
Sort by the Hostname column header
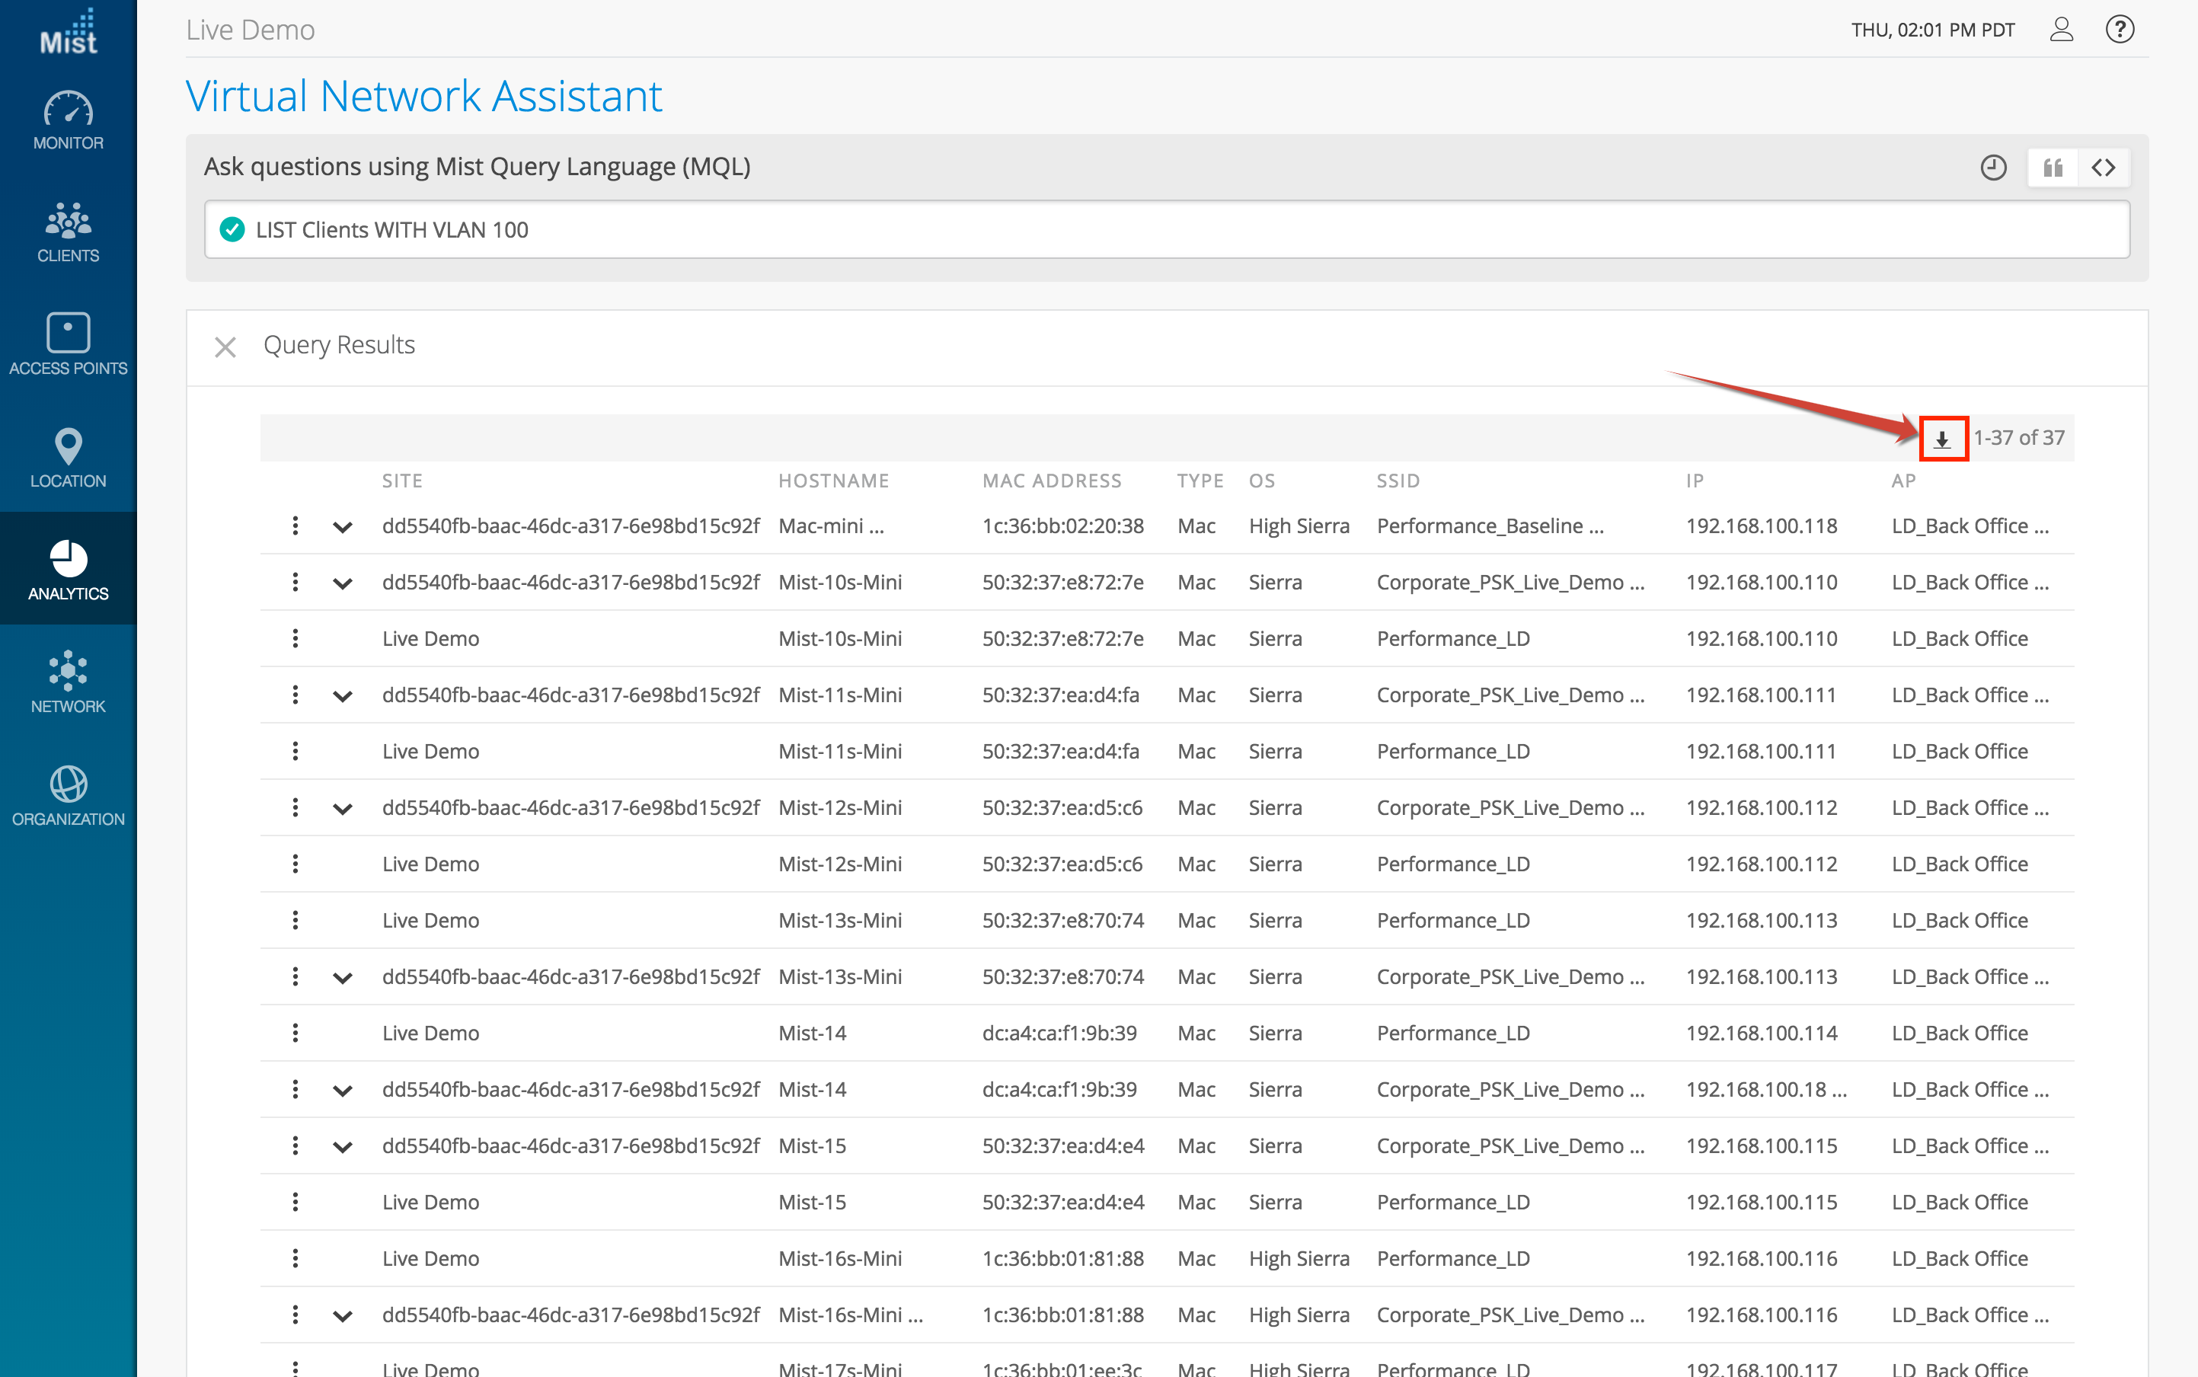click(833, 481)
